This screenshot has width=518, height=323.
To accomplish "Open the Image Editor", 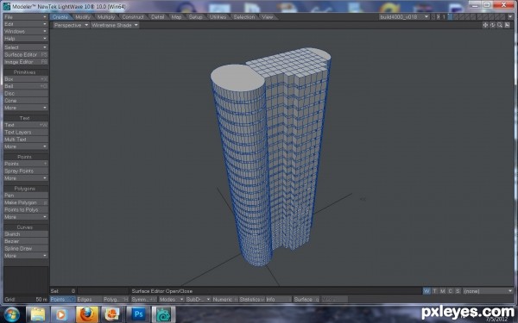I will click(26, 62).
